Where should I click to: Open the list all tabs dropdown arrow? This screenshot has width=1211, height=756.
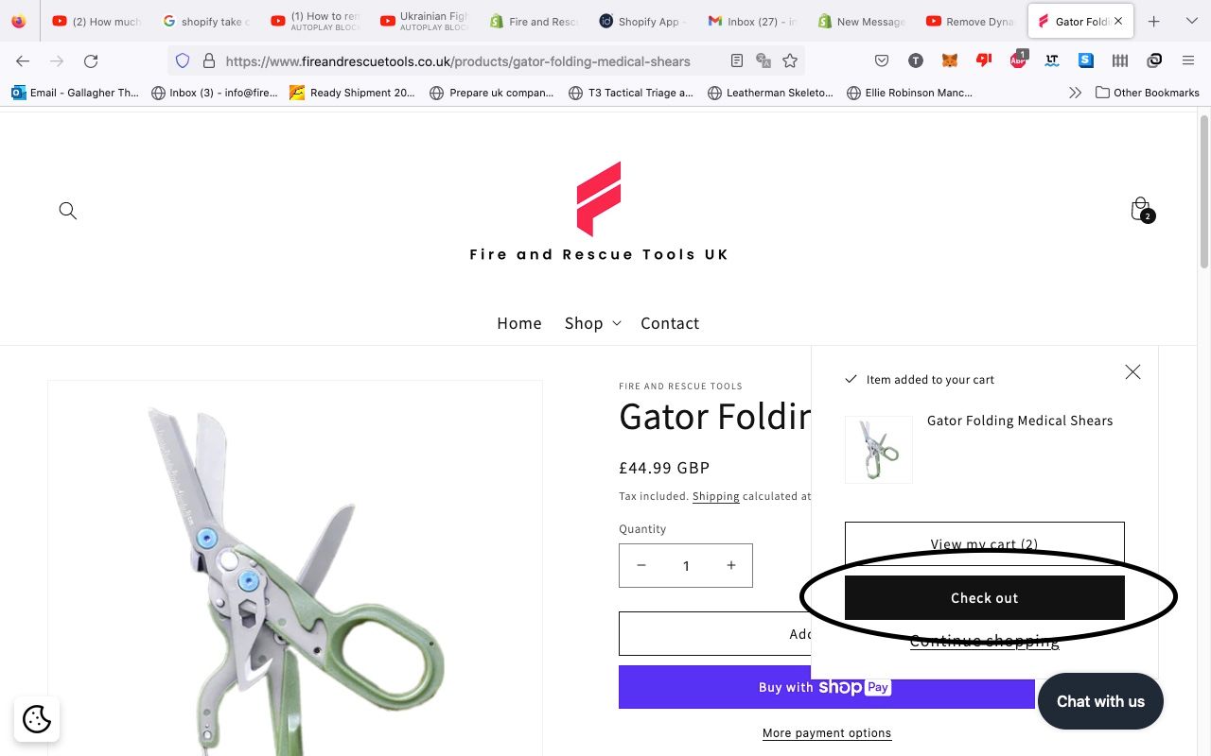1191,21
